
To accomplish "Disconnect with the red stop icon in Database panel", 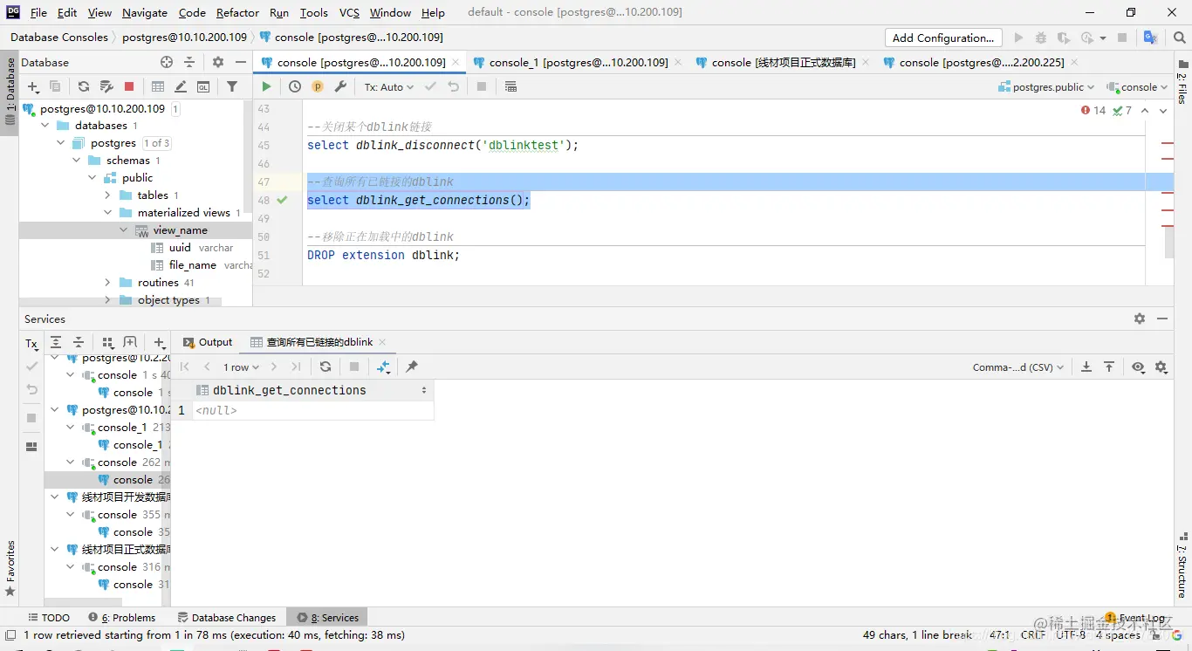I will 129,86.
